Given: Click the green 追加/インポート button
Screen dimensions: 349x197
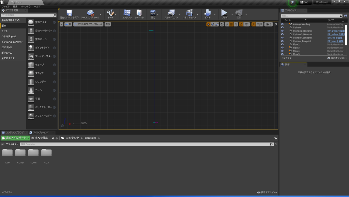Looking at the screenshot, I should [x=15, y=138].
